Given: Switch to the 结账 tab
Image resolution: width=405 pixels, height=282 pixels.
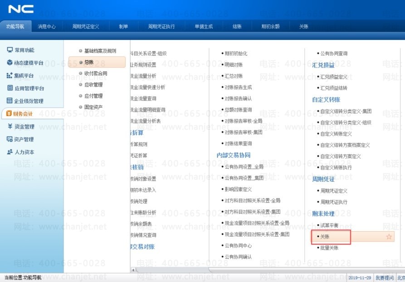Looking at the screenshot, I should click(x=237, y=26).
